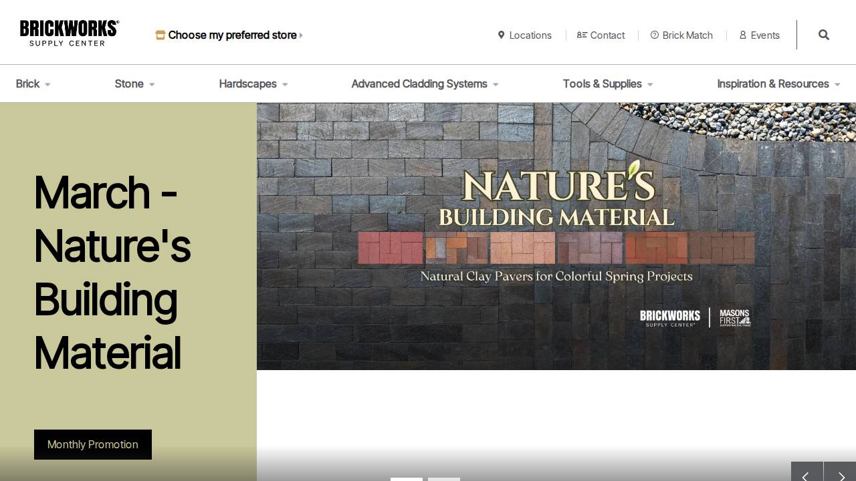Click the person icon next to Events

tap(742, 35)
